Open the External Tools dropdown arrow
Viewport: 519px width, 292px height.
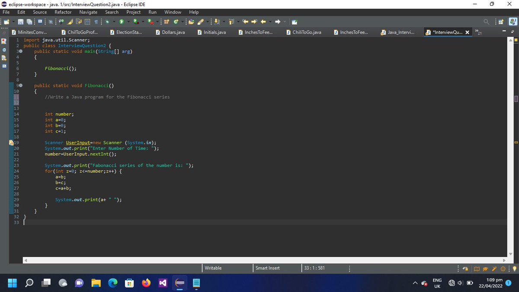[x=157, y=22]
